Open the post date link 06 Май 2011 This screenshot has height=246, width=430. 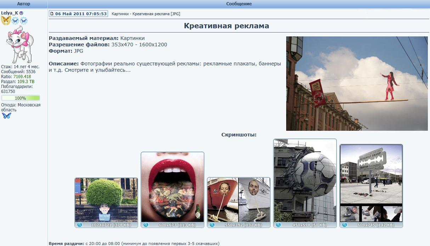click(81, 14)
